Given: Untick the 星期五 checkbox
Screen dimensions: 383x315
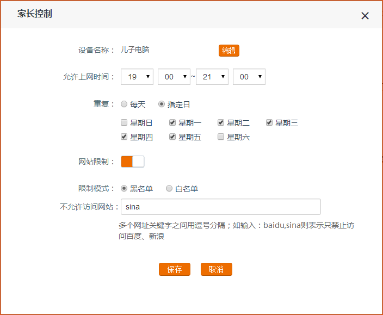Looking at the screenshot, I should pos(173,137).
